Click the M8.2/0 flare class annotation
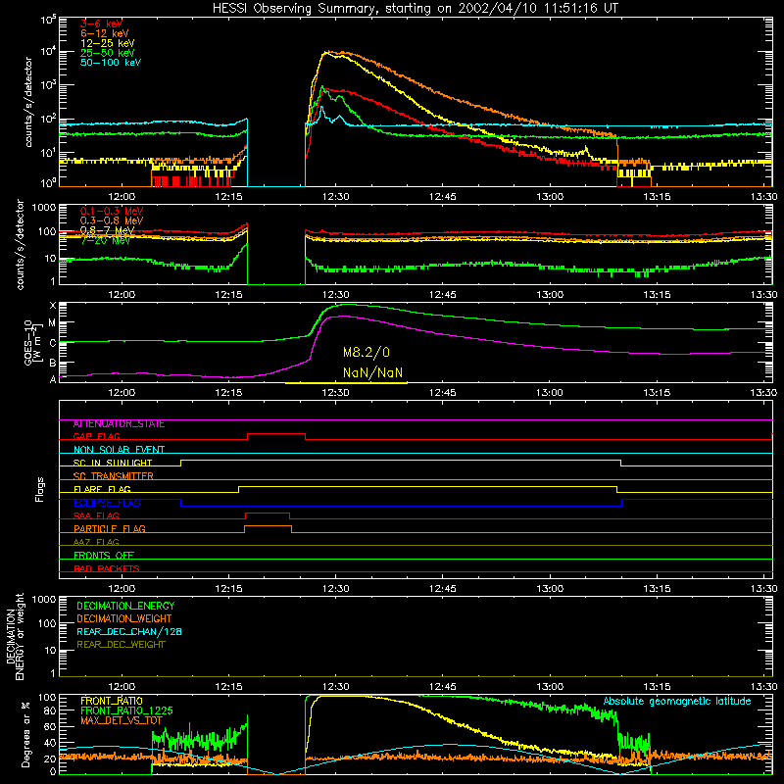The width and height of the screenshot is (784, 784). point(366,353)
